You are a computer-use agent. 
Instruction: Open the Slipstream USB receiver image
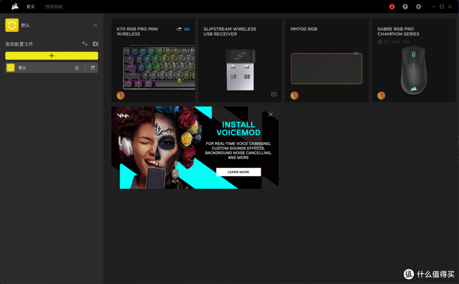(240, 70)
